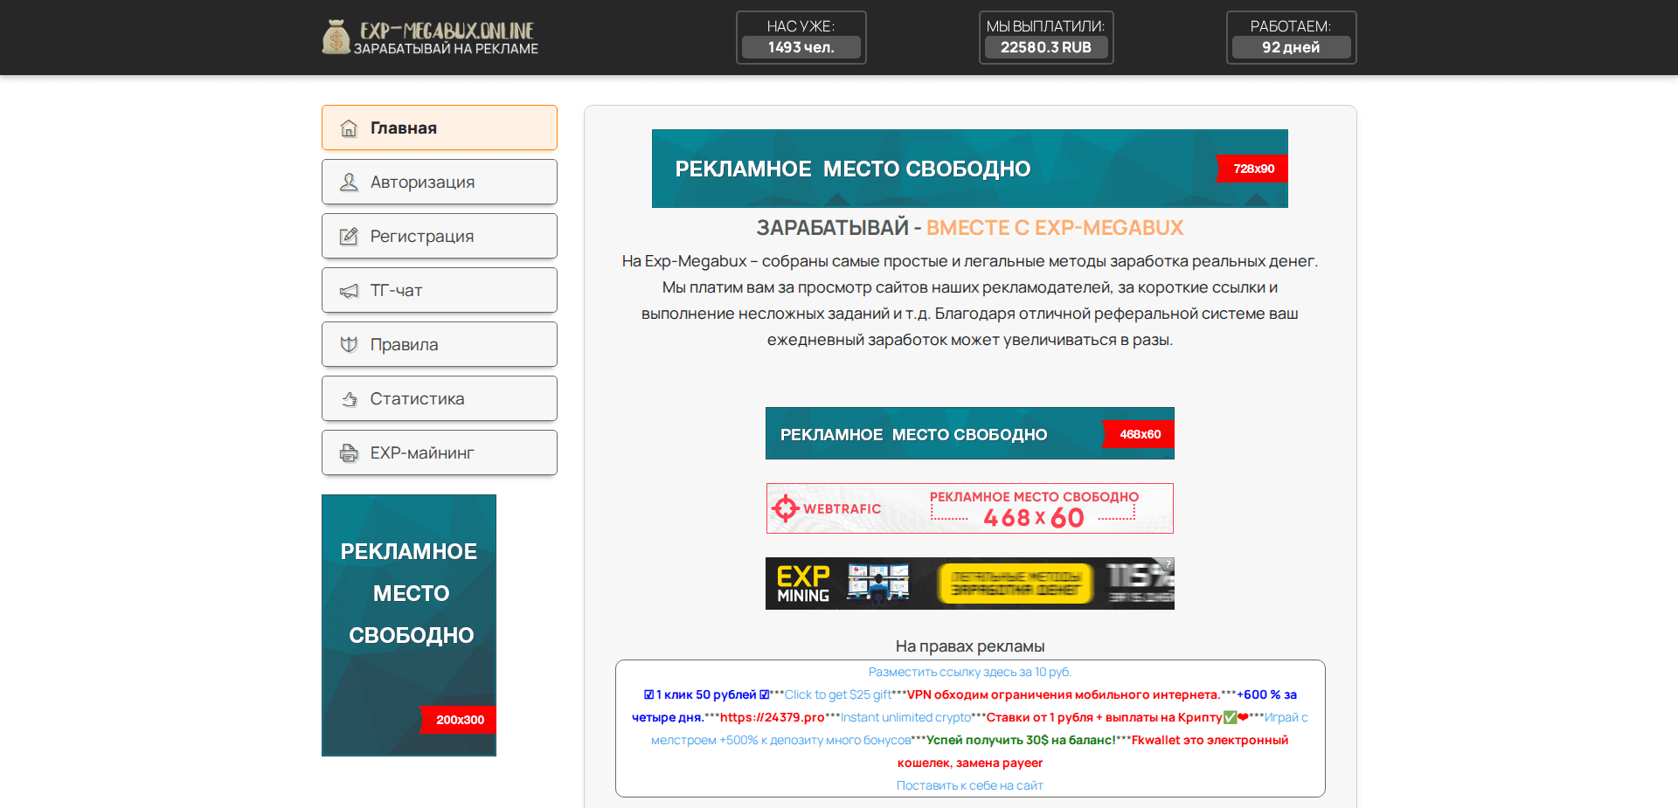
Task: Open the https://24379.pro link
Action: tap(773, 717)
